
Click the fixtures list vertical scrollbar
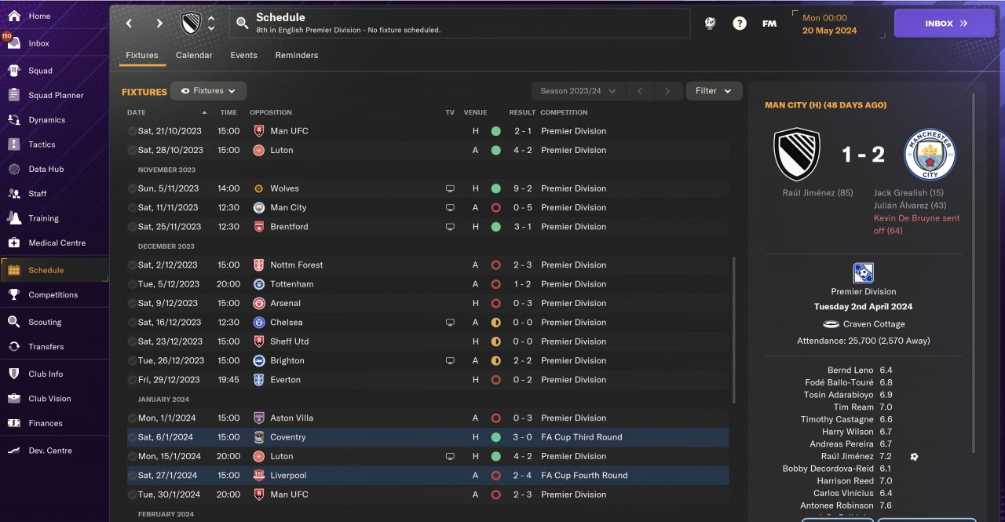click(734, 330)
